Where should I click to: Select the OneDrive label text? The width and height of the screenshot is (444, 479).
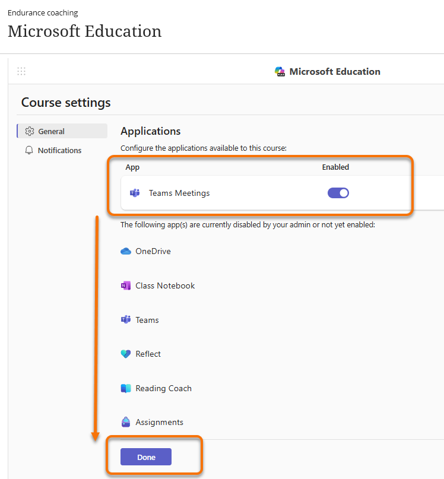[x=152, y=251]
